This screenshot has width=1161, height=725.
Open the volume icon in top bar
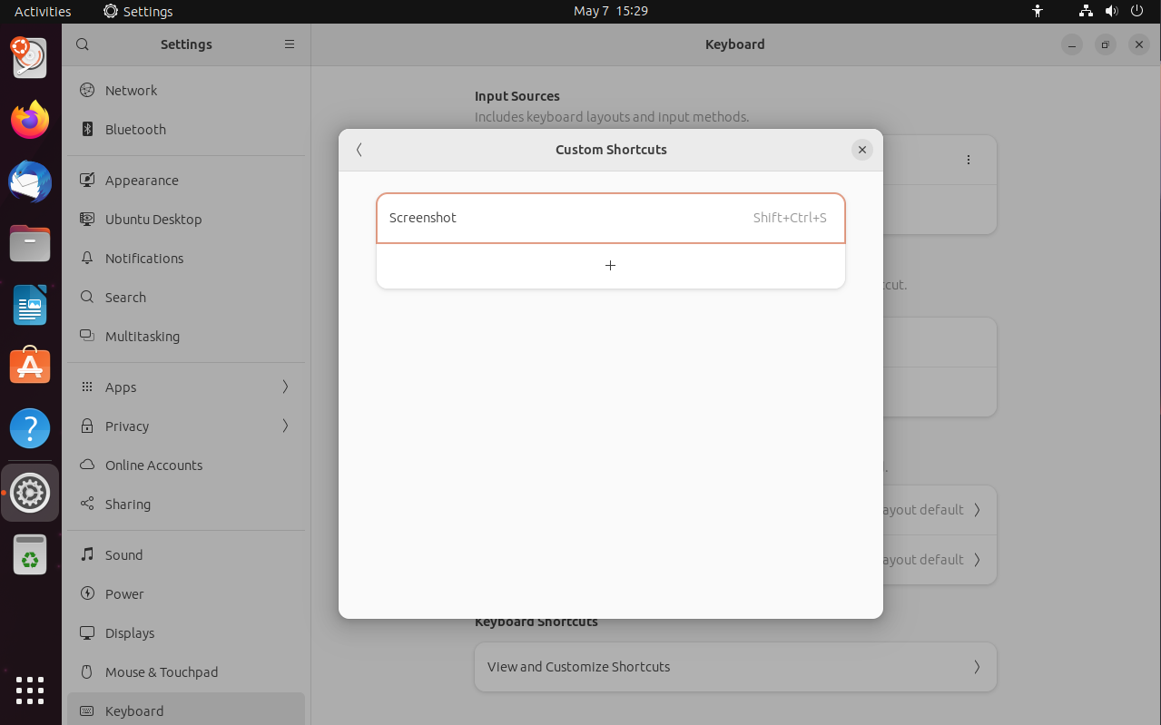point(1112,12)
